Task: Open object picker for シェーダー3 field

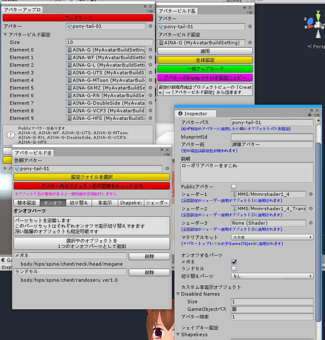Action: click(x=311, y=223)
